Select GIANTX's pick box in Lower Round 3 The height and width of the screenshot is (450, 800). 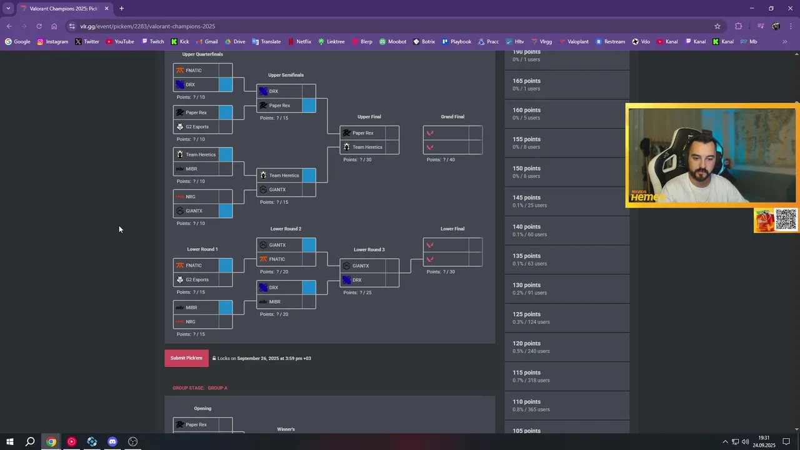tap(392, 266)
